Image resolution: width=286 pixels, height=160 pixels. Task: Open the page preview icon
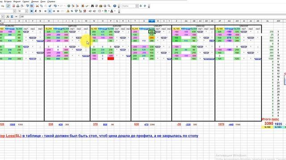(x=22, y=6)
